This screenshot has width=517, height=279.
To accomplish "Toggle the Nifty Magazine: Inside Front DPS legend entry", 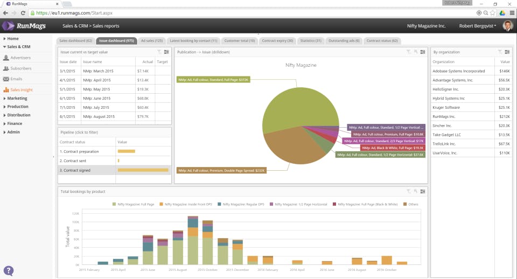I will coord(186,204).
